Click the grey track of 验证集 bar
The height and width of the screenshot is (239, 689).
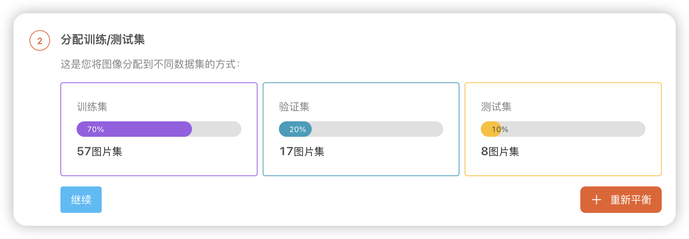tap(377, 129)
